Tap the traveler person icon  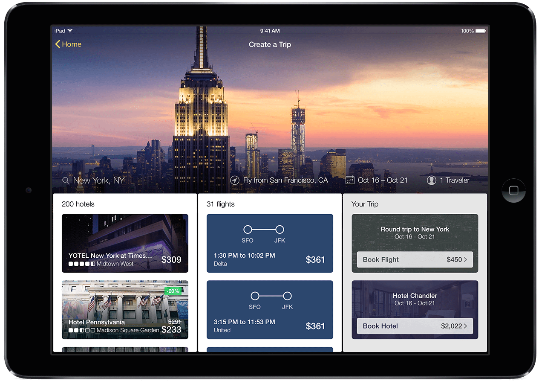431,180
